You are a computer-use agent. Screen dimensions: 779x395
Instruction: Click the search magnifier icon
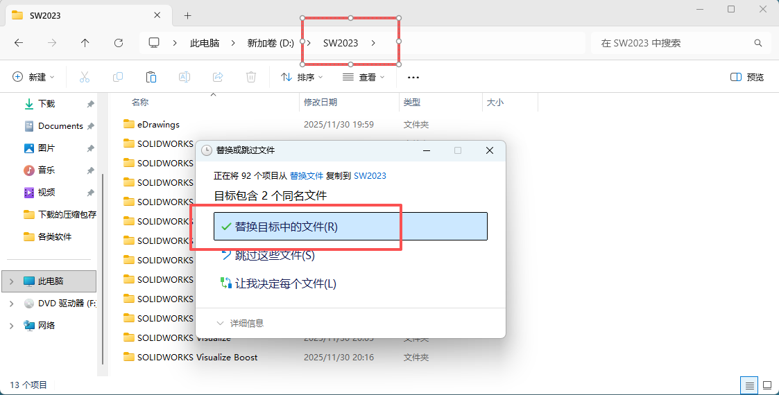(x=758, y=43)
